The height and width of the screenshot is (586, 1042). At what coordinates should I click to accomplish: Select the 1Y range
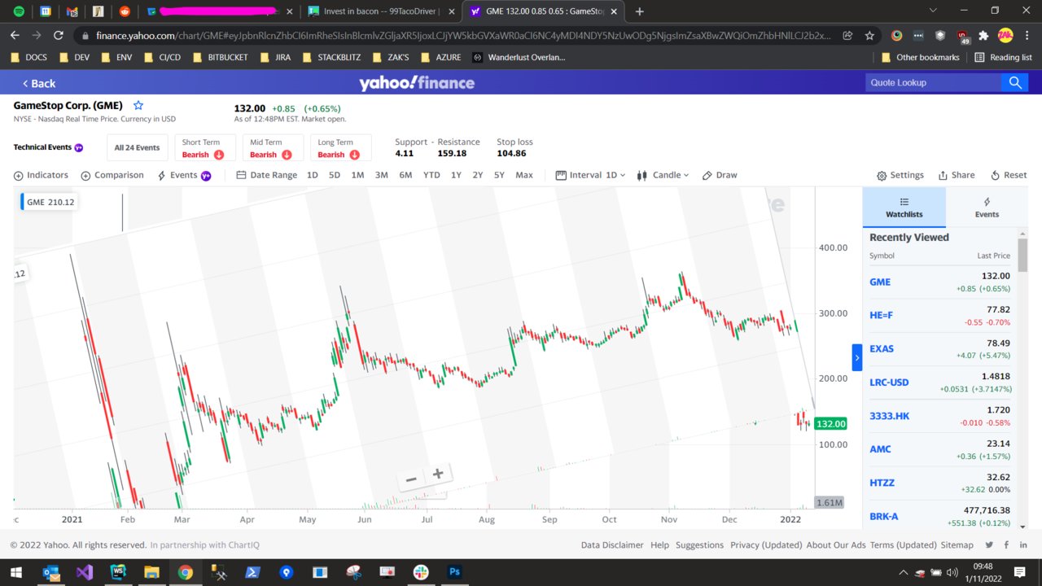click(456, 175)
